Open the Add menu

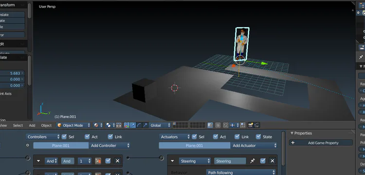32,125
